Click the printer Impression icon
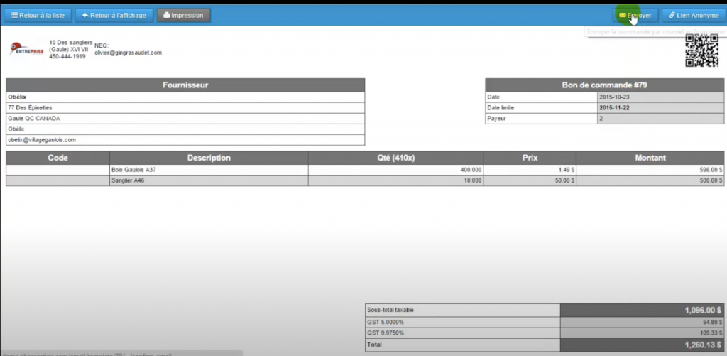 point(165,15)
